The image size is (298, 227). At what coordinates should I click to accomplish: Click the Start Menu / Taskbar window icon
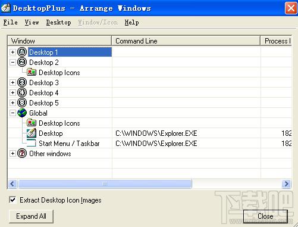click(32, 143)
